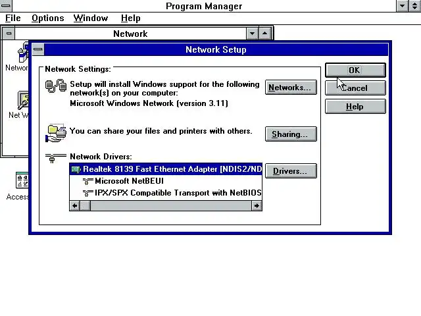Open the Sharing... options button
Viewport: 421px width, 316px height.
point(291,134)
